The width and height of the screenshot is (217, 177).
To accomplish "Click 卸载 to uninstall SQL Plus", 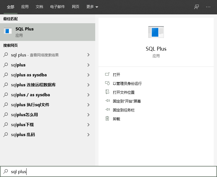I will point(116,119).
